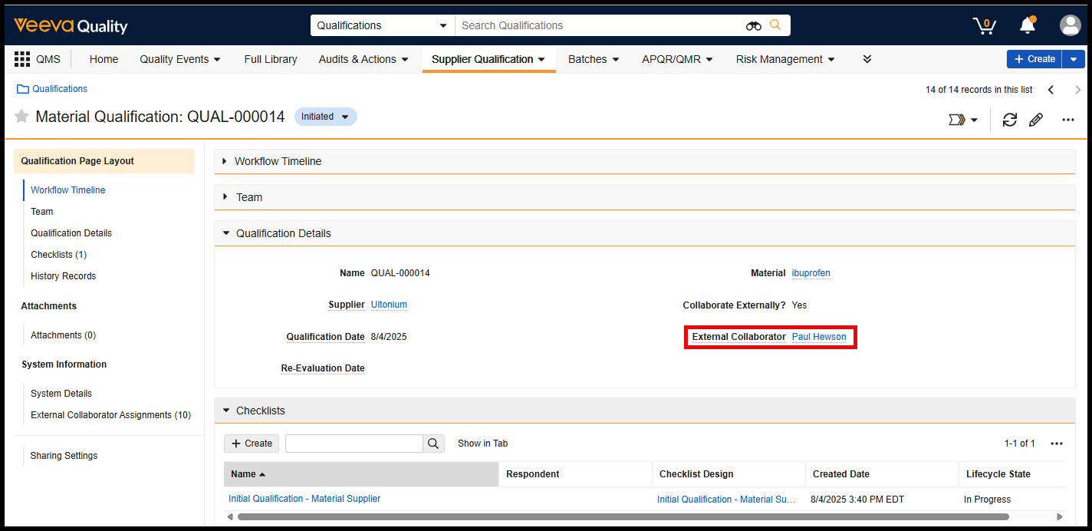1092x531 pixels.
Task: Select External Collaborator Assignments (10)
Action: pos(111,415)
